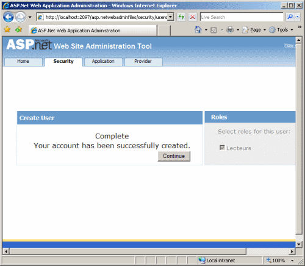Image resolution: width=305 pixels, height=266 pixels.
Task: Click the Add to Favorites icon
Action: 19,30
